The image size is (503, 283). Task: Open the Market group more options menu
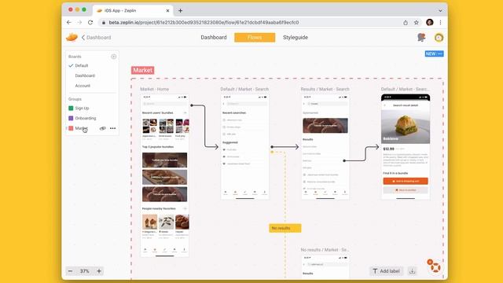(x=112, y=128)
